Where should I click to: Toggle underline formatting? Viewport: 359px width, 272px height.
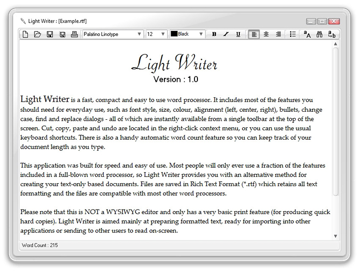pyautogui.click(x=238, y=34)
